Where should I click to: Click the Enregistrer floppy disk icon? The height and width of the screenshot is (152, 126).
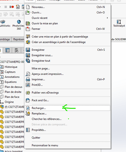click(28, 50)
